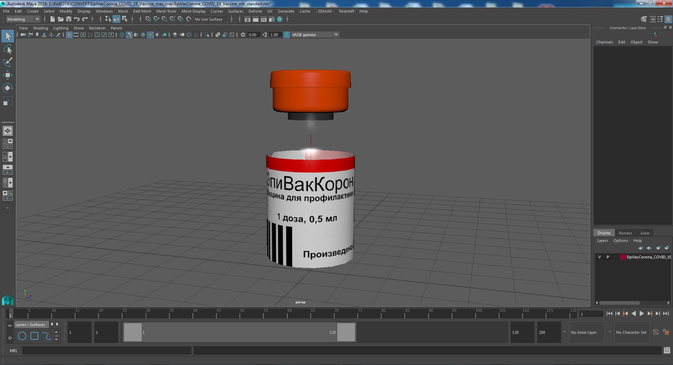Toggle viewport grid display

[x=69, y=35]
